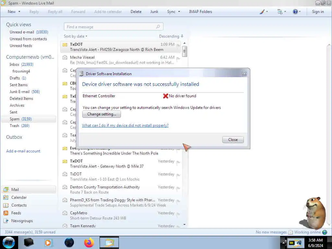Flag the Denton County message
The width and height of the screenshot is (332, 249).
(x=178, y=188)
